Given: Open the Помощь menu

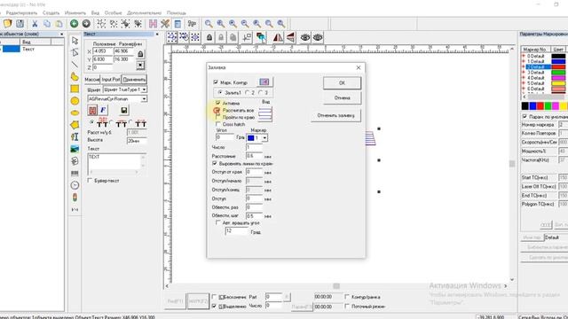Looking at the screenshot, I should 177,12.
